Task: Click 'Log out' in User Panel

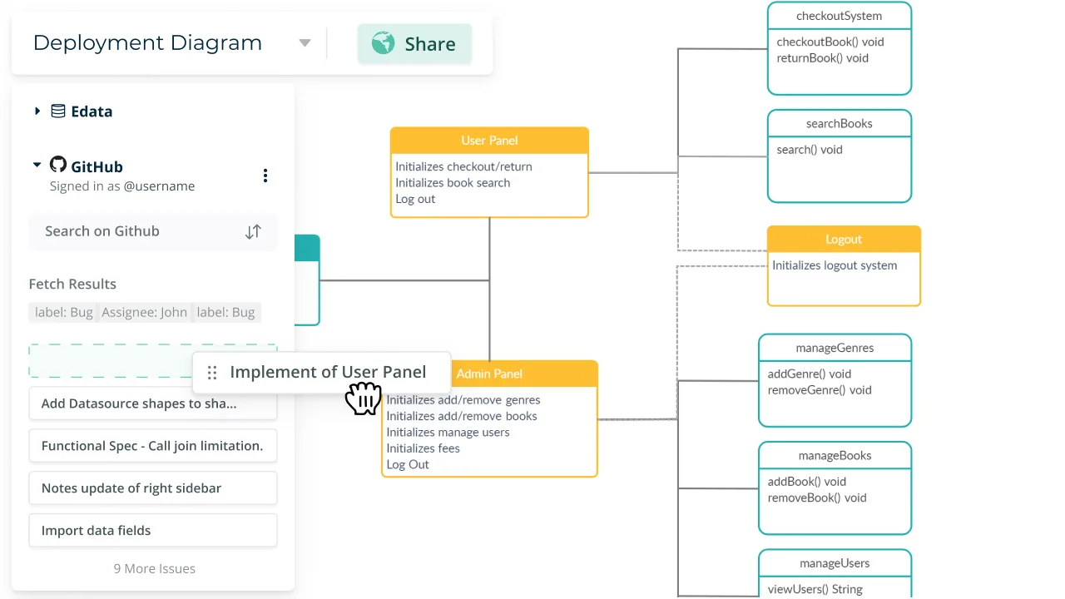Action: [415, 199]
